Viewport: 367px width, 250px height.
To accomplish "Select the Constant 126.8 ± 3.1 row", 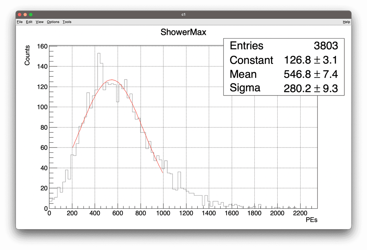I will click(284, 60).
